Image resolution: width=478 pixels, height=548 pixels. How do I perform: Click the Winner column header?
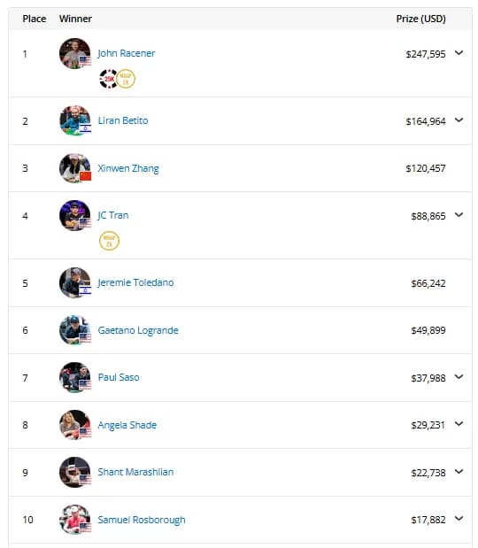pos(75,19)
